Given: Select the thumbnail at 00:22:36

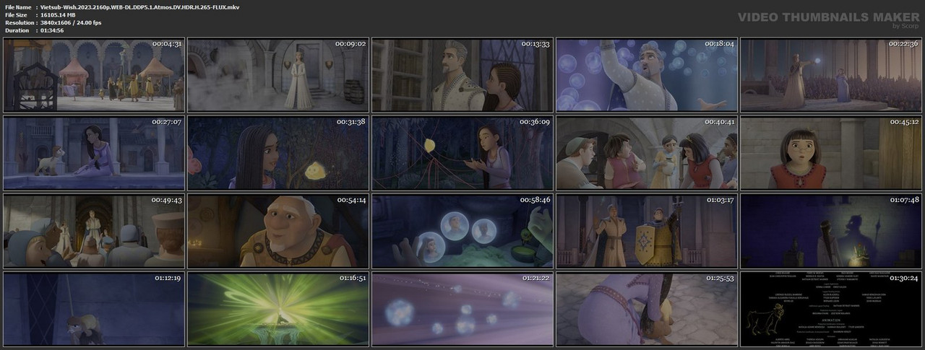Looking at the screenshot, I should (830, 75).
